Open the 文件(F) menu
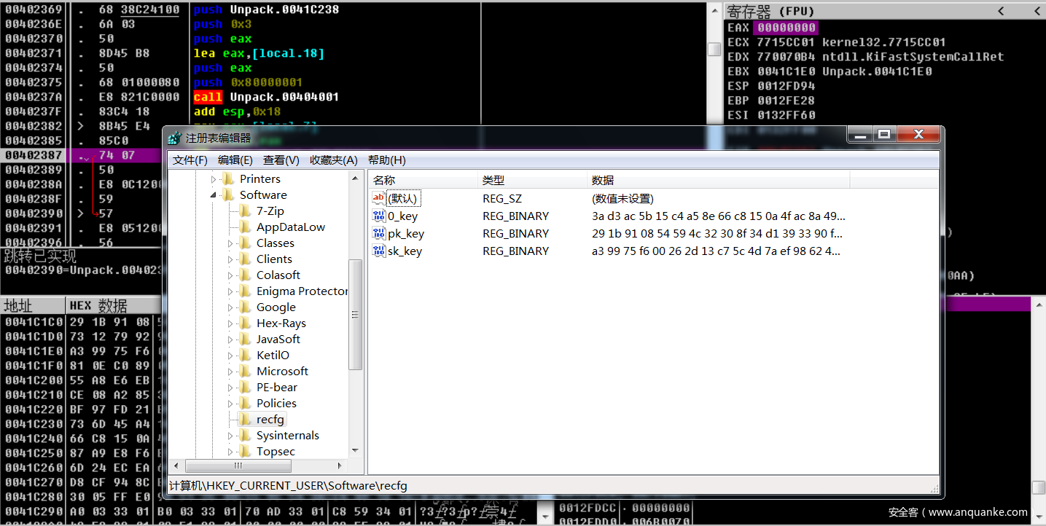Screen dimensions: 1046x526 190,160
